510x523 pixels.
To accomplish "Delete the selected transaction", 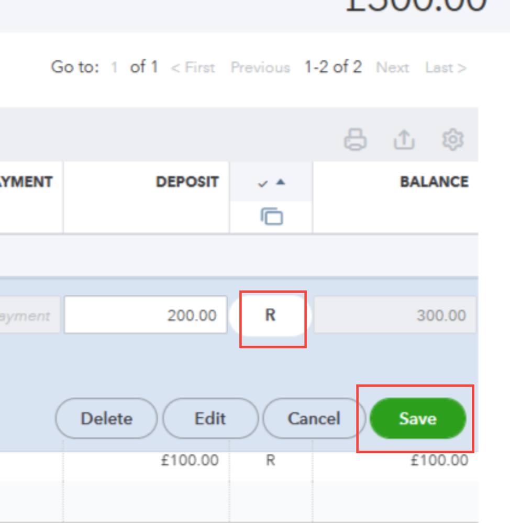I will 106,418.
